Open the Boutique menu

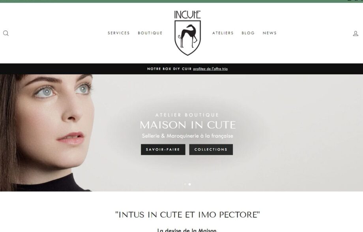(x=150, y=33)
